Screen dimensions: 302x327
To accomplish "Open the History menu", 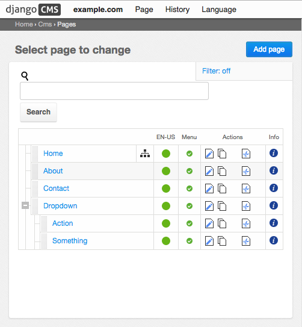I will [177, 10].
